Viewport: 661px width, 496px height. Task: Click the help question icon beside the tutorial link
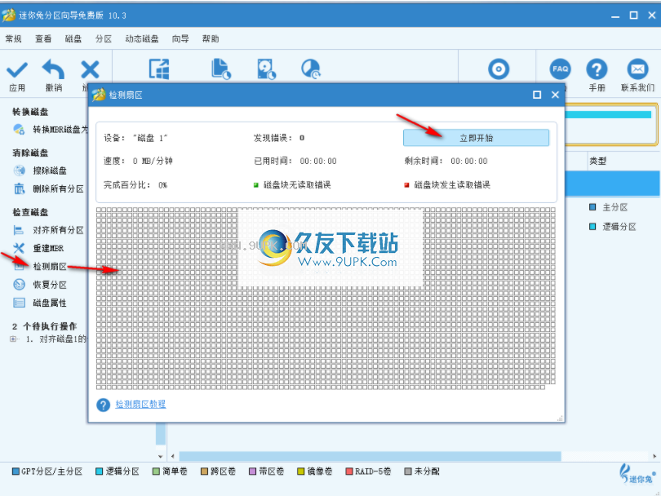pyautogui.click(x=104, y=405)
